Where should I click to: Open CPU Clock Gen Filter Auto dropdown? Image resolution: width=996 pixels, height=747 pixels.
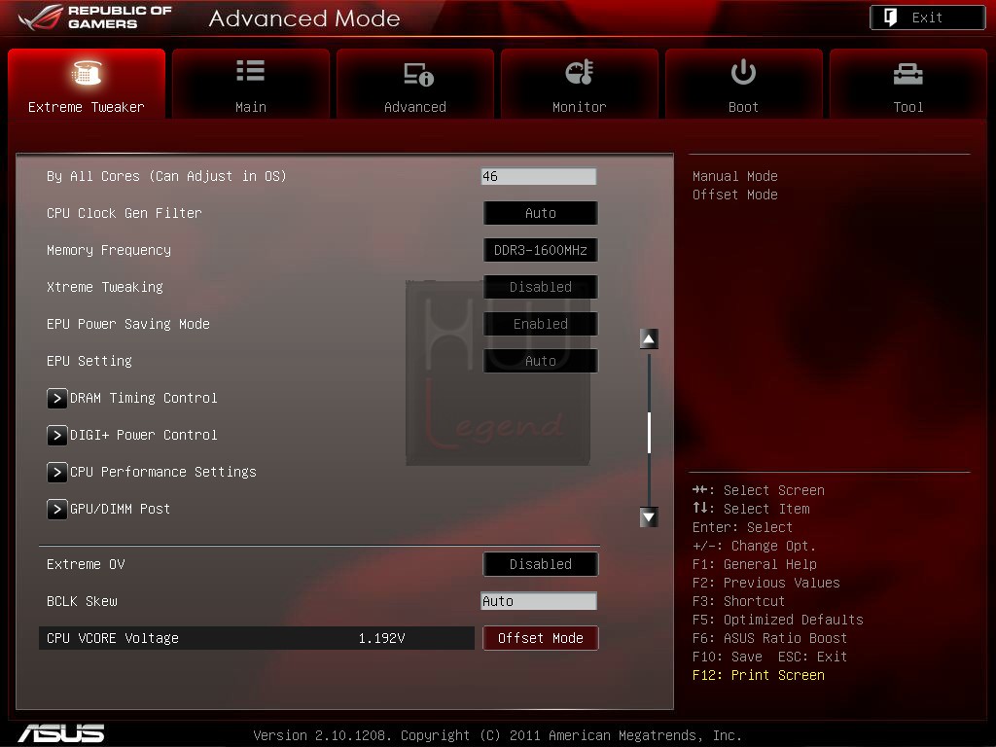541,213
